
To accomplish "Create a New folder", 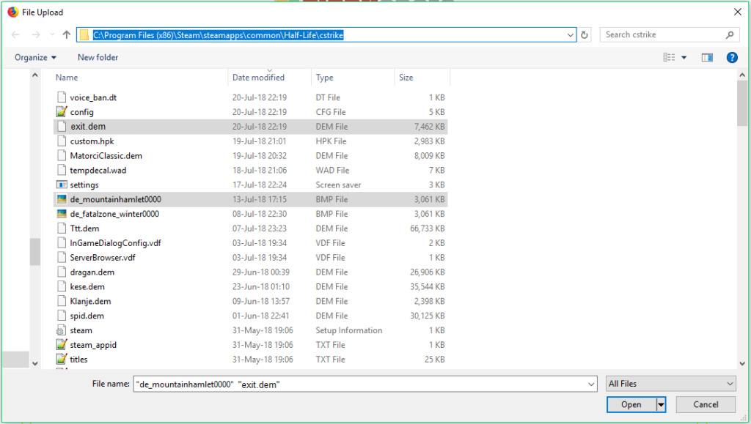I will tap(98, 57).
